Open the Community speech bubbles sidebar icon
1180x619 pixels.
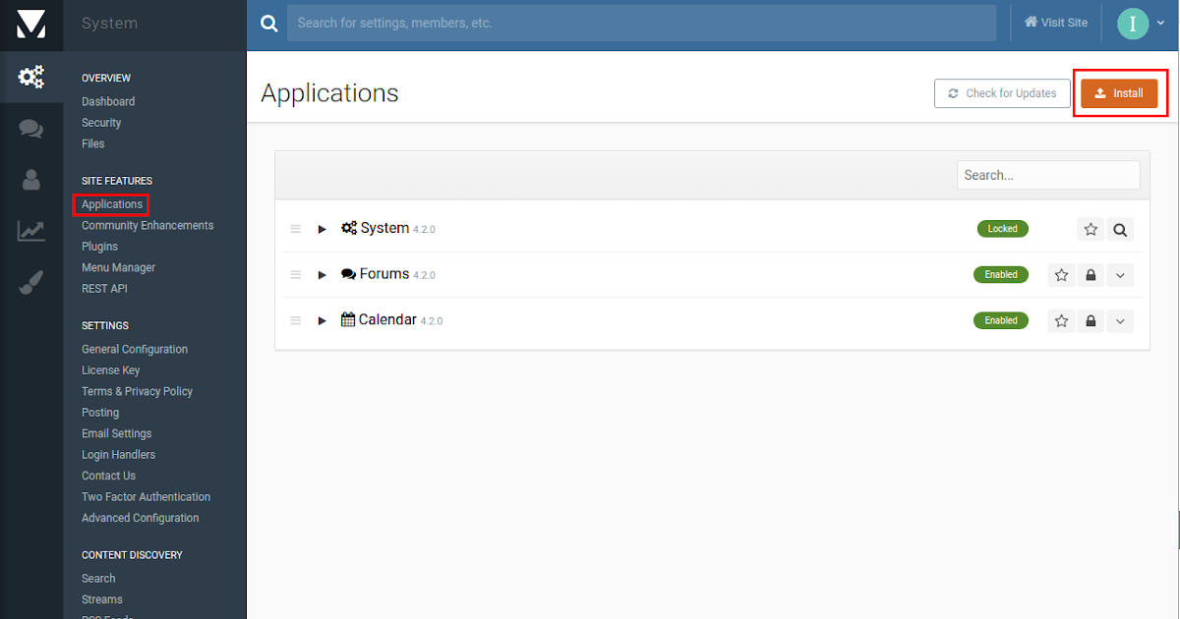tap(31, 129)
